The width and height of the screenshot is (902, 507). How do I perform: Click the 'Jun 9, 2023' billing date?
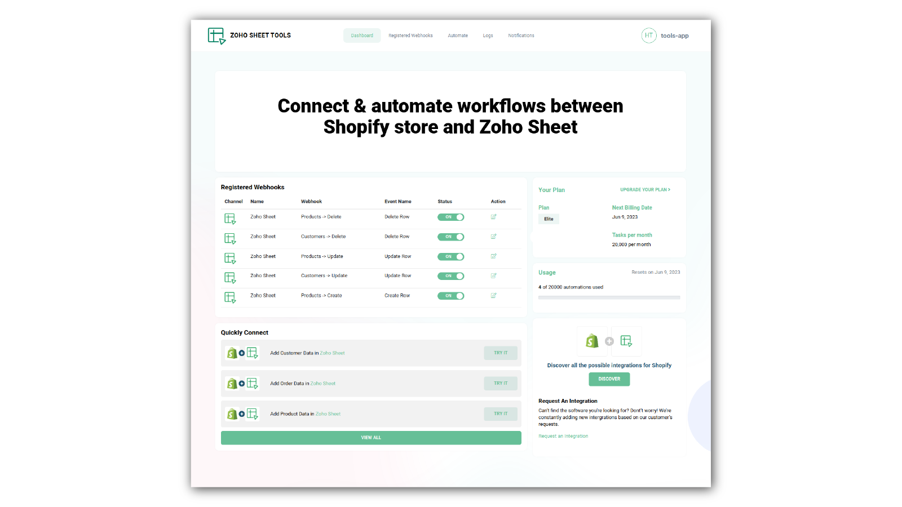[625, 217]
